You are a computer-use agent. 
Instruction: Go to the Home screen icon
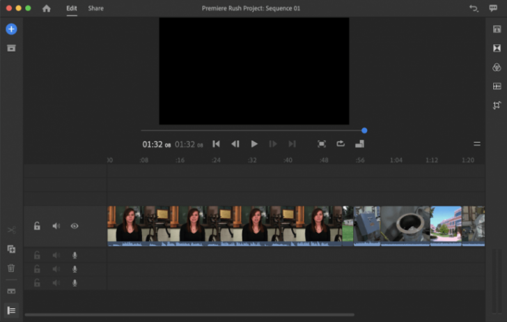pyautogui.click(x=47, y=8)
